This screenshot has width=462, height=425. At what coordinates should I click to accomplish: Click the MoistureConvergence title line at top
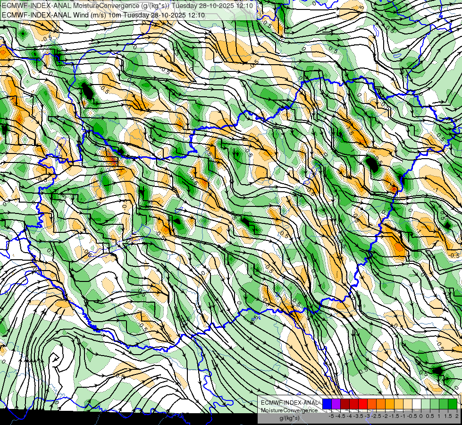point(127,6)
